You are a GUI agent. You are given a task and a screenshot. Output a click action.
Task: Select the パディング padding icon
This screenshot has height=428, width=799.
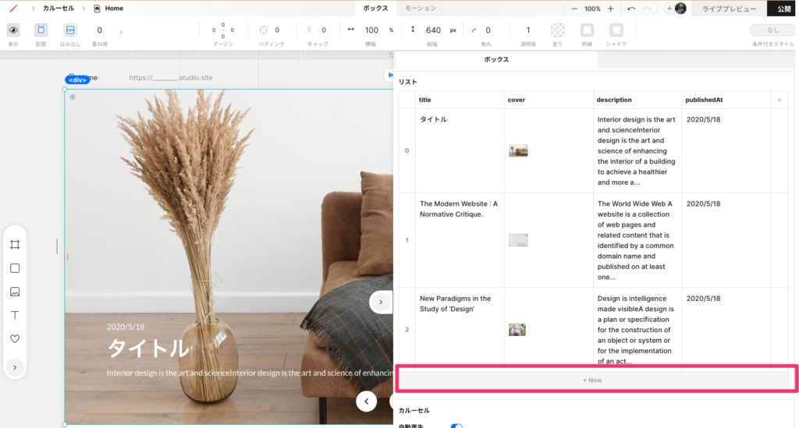coord(264,30)
